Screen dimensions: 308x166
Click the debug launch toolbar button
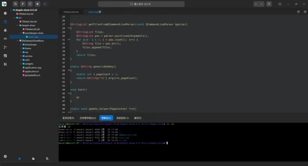click(38, 4)
